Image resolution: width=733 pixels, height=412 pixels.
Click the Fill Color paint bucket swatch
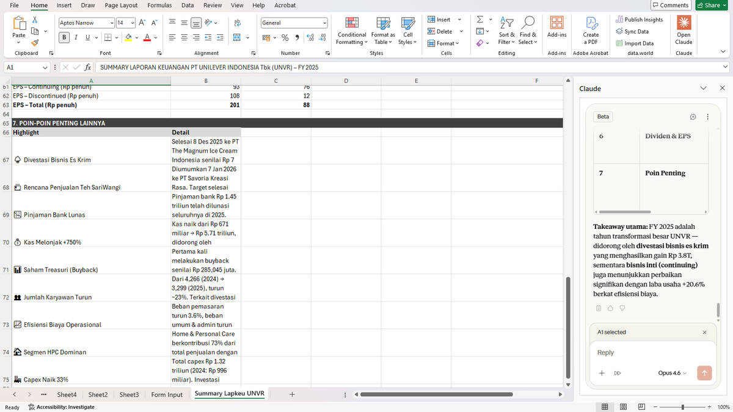(128, 38)
